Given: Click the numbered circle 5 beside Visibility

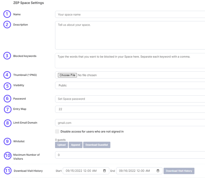Looking at the screenshot, I should tap(7, 85).
